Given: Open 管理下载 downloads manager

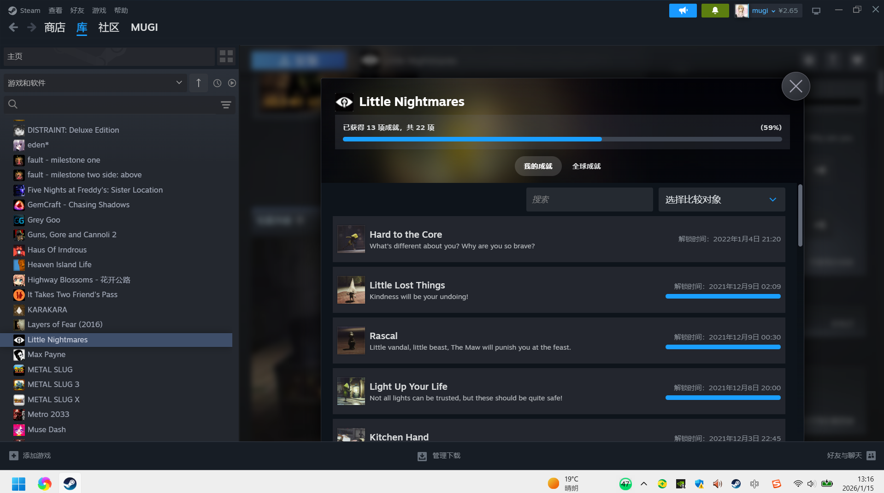Looking at the screenshot, I should tap(446, 456).
